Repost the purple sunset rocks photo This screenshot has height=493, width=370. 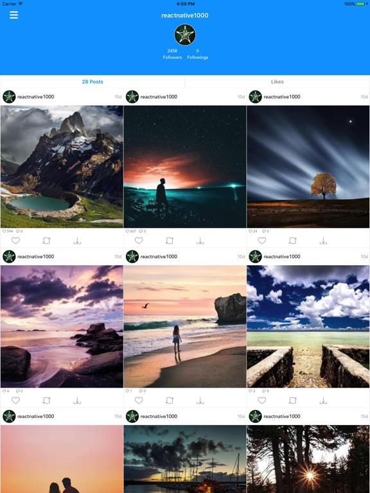coord(46,401)
